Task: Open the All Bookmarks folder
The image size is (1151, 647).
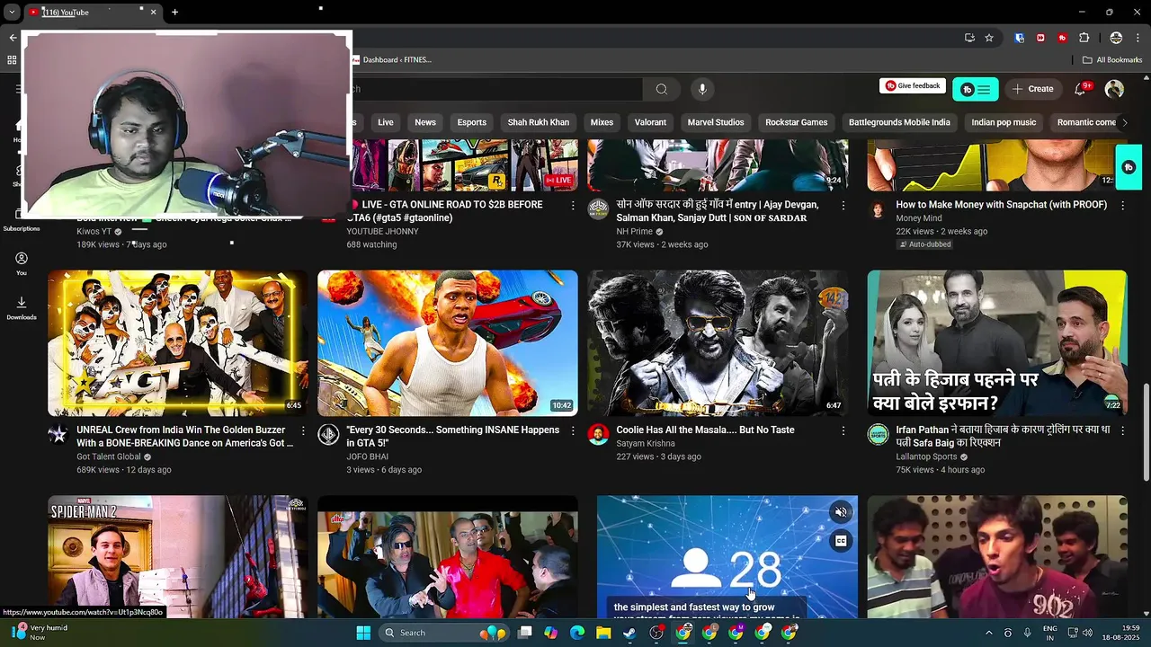Action: pyautogui.click(x=1112, y=60)
